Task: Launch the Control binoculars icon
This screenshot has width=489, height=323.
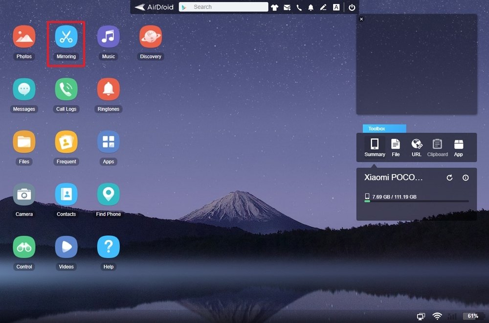Action: (24, 247)
